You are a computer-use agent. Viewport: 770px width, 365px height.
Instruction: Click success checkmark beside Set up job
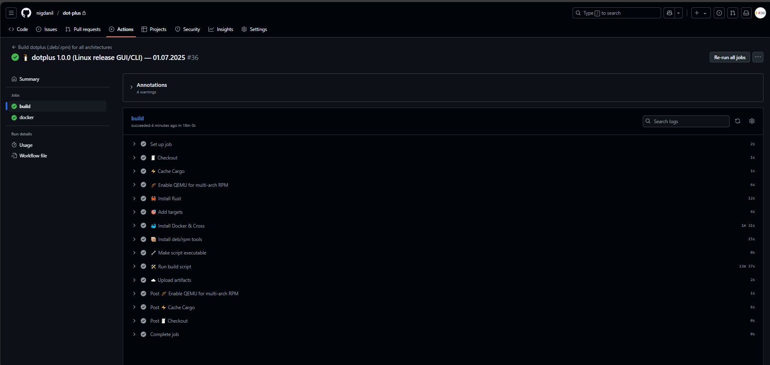coord(144,144)
